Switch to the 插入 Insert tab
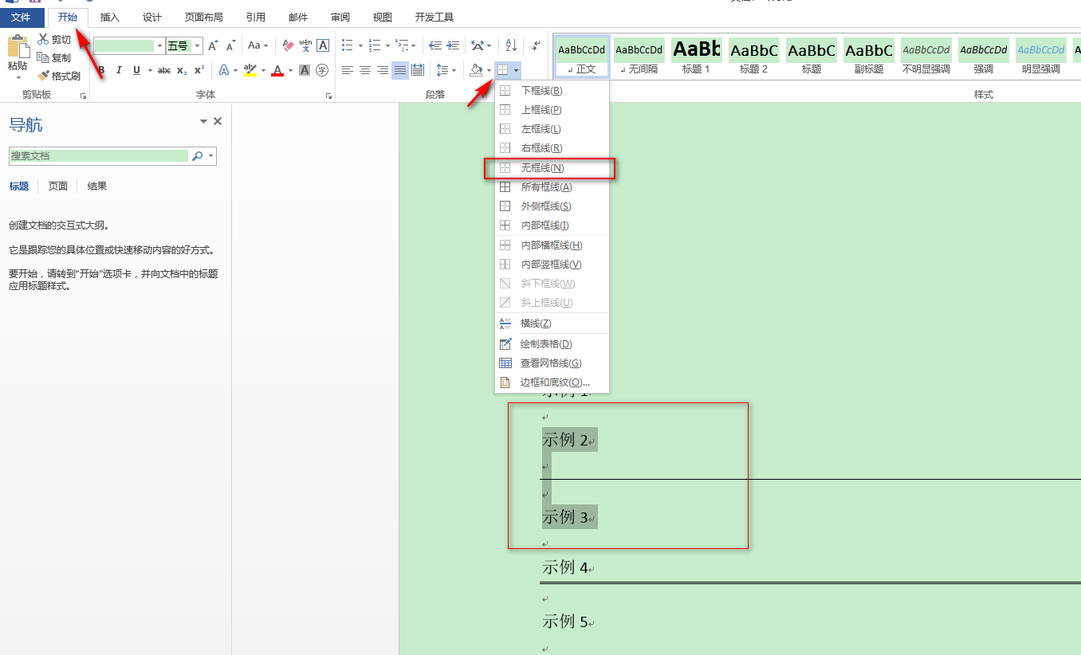 pos(110,17)
